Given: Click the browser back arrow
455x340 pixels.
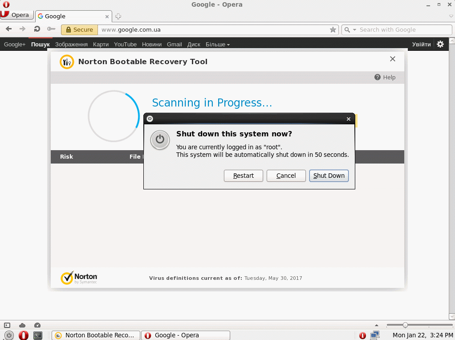Looking at the screenshot, I should 9,29.
